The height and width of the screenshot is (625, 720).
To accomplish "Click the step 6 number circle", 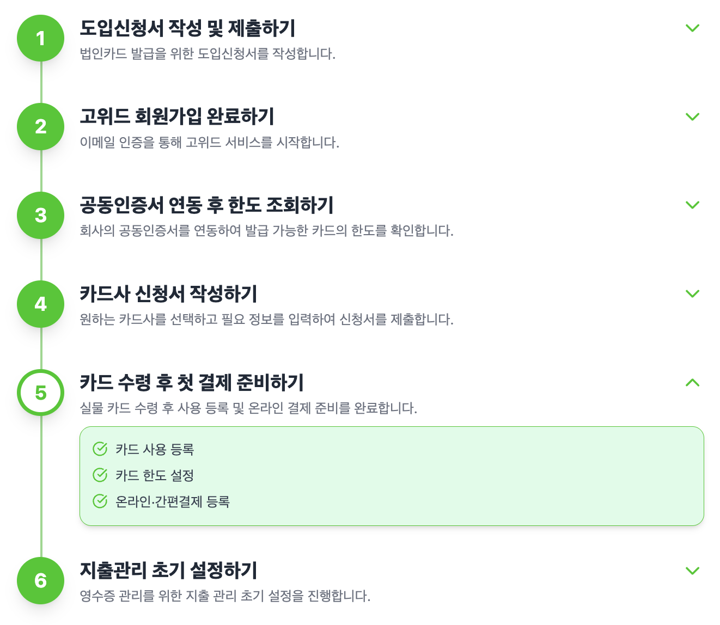I will coord(41,581).
